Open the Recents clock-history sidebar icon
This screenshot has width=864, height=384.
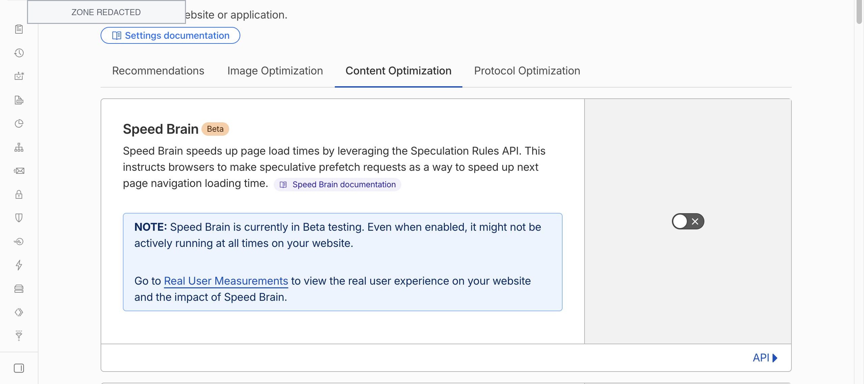(x=19, y=53)
